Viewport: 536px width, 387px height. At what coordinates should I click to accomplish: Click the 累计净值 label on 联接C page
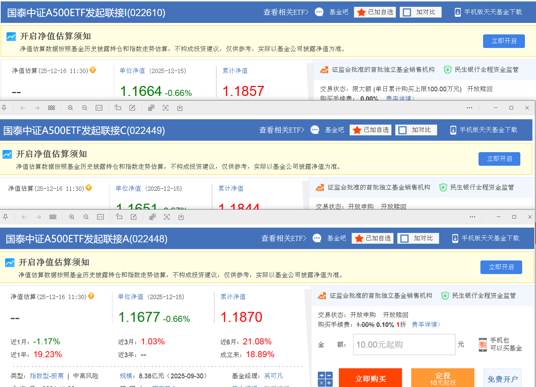(231, 188)
